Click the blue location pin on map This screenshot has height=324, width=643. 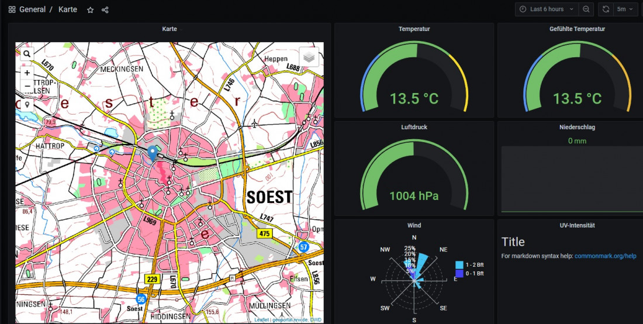(153, 153)
